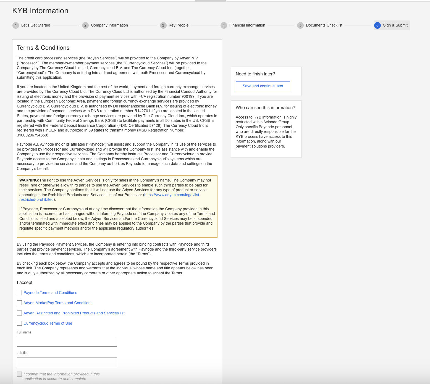Screen dimensions: 430x384
Task: Select the Job title text box
Action: [x=67, y=362]
